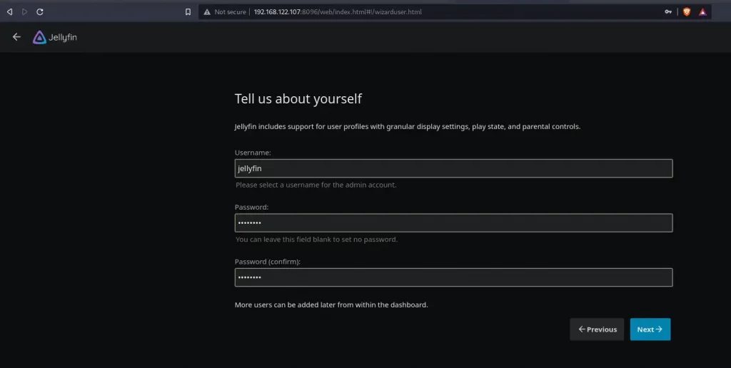The image size is (731, 368).
Task: Click the admin account username hint text
Action: [x=316, y=185]
